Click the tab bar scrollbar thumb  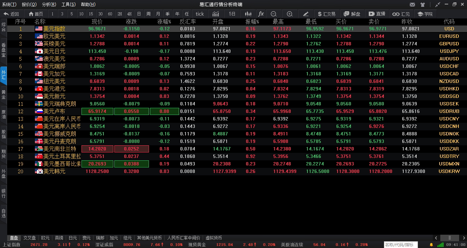coord(450,238)
